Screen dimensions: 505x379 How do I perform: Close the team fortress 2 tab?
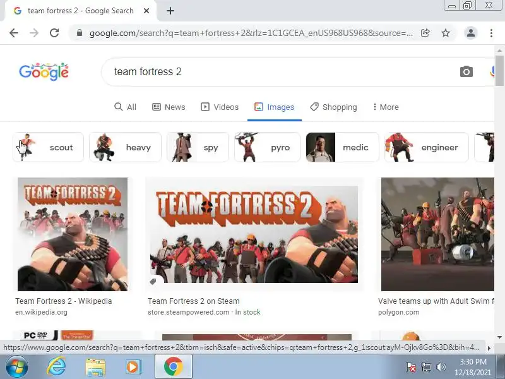click(146, 11)
